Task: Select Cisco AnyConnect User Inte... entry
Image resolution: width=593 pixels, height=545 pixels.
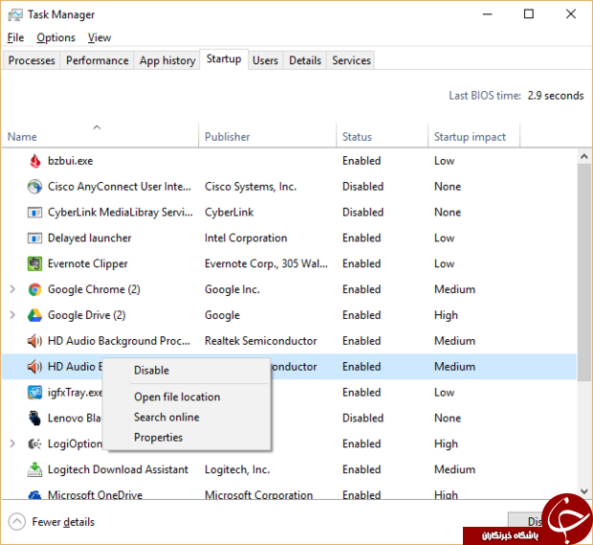Action: tap(120, 187)
